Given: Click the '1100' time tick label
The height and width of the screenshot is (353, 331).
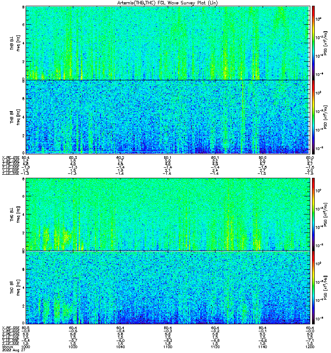Looking at the screenshot, I should click(x=168, y=347).
